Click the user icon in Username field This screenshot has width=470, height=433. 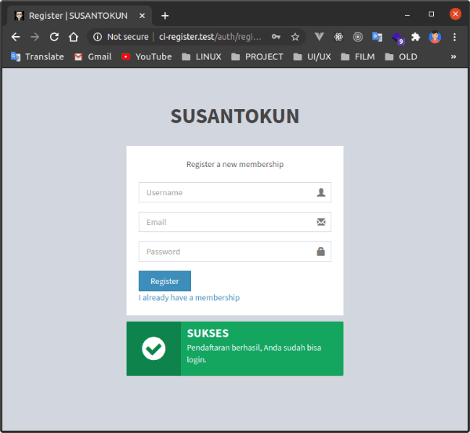coord(321,192)
